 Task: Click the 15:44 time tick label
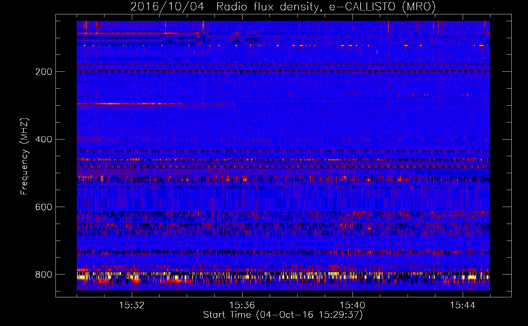click(463, 305)
